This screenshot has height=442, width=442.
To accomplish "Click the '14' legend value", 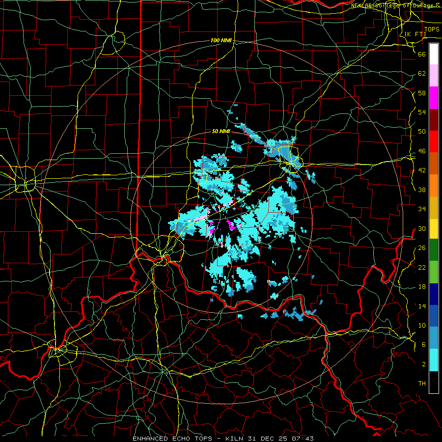I will pyautogui.click(x=422, y=306).
